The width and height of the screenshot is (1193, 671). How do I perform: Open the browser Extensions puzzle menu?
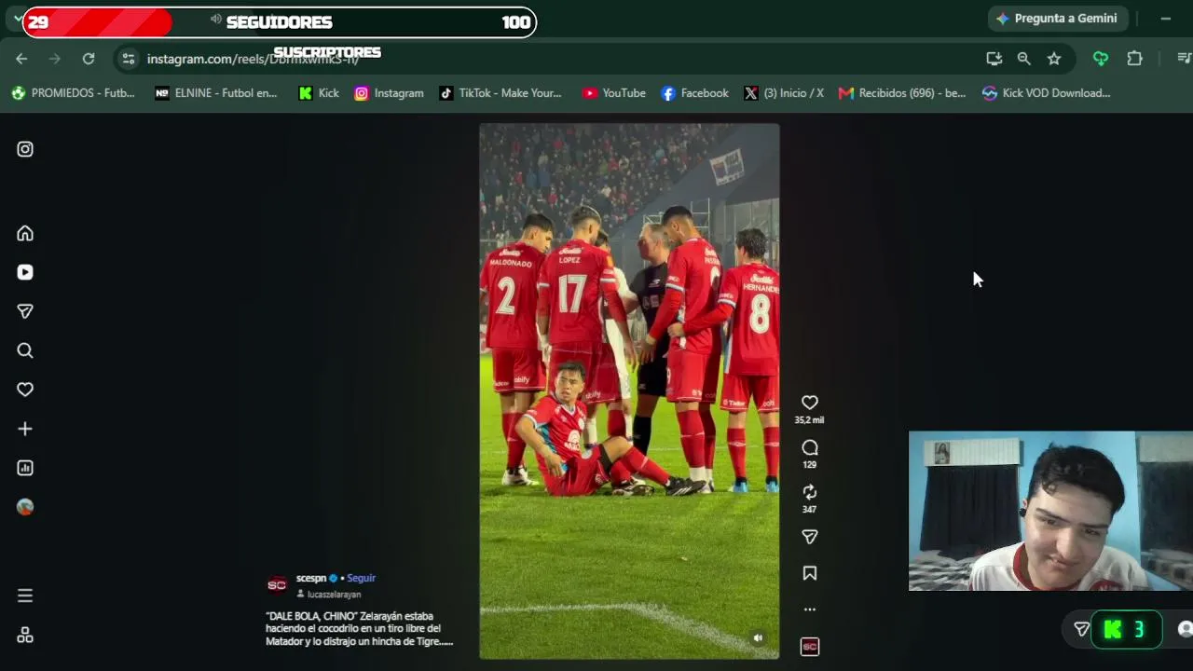click(x=1134, y=59)
